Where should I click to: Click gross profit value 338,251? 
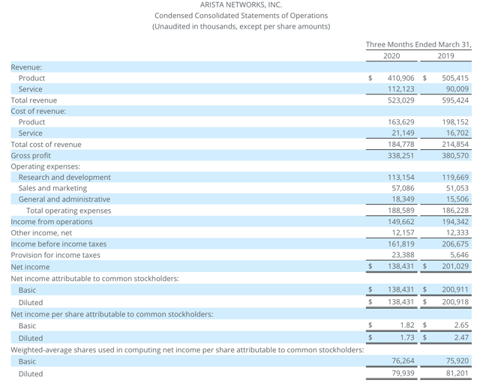pos(400,155)
